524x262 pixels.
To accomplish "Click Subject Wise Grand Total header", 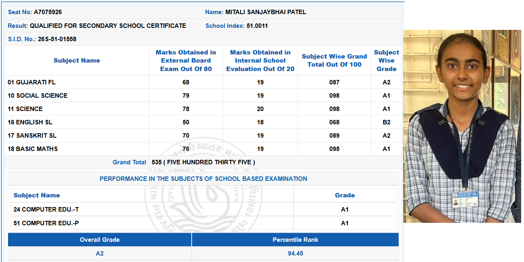I will coord(334,61).
